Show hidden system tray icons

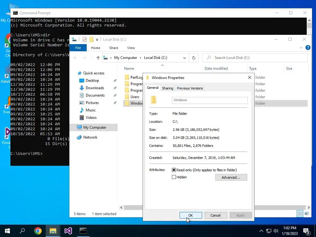click(x=261, y=231)
